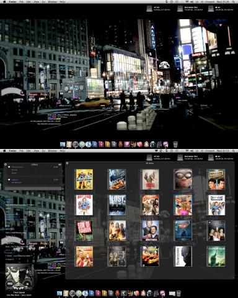238x298 pixels.
Task: Open the Son of Rambow movie cover
Action: click(84, 231)
